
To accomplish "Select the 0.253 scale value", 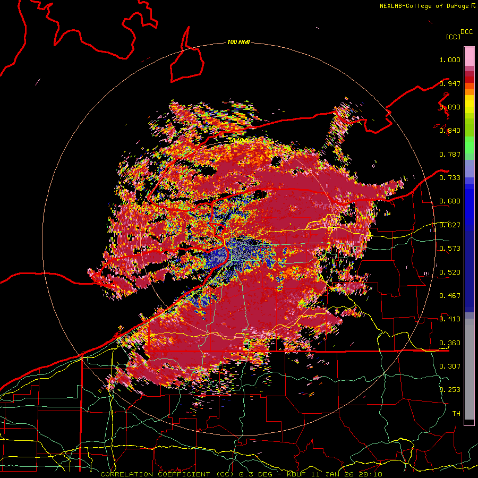I will click(x=450, y=390).
